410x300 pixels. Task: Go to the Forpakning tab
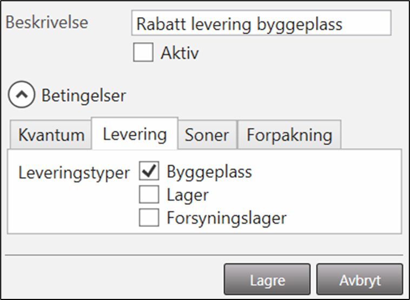[x=289, y=135]
